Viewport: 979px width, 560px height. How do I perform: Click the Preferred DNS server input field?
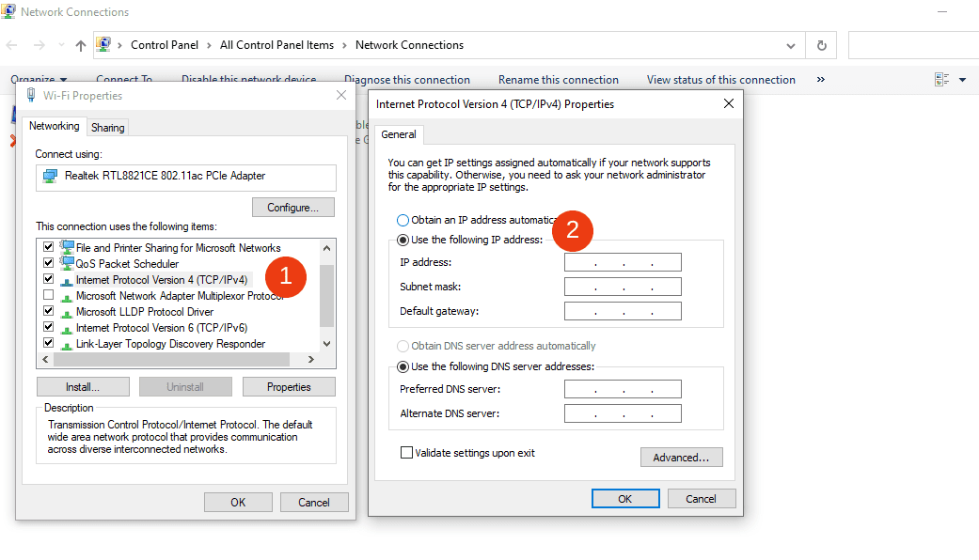(x=621, y=388)
